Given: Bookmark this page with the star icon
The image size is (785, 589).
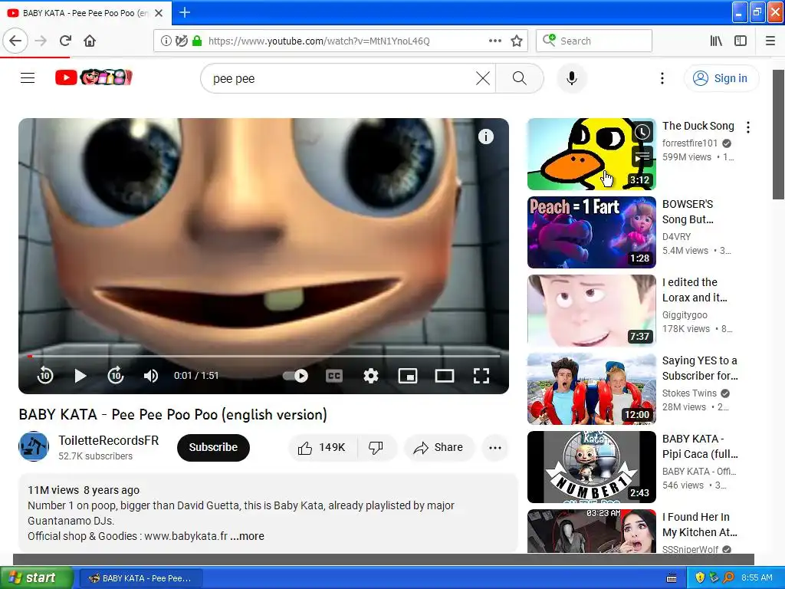Looking at the screenshot, I should tap(517, 41).
